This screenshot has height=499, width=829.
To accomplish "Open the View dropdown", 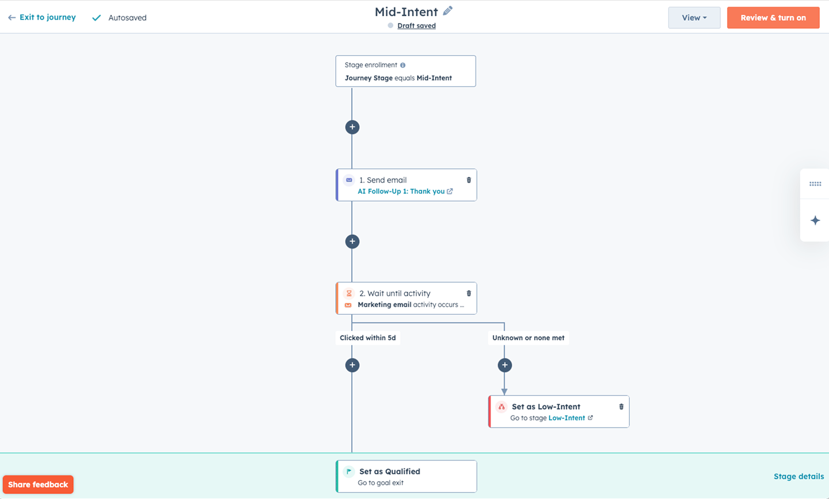I will (x=694, y=17).
